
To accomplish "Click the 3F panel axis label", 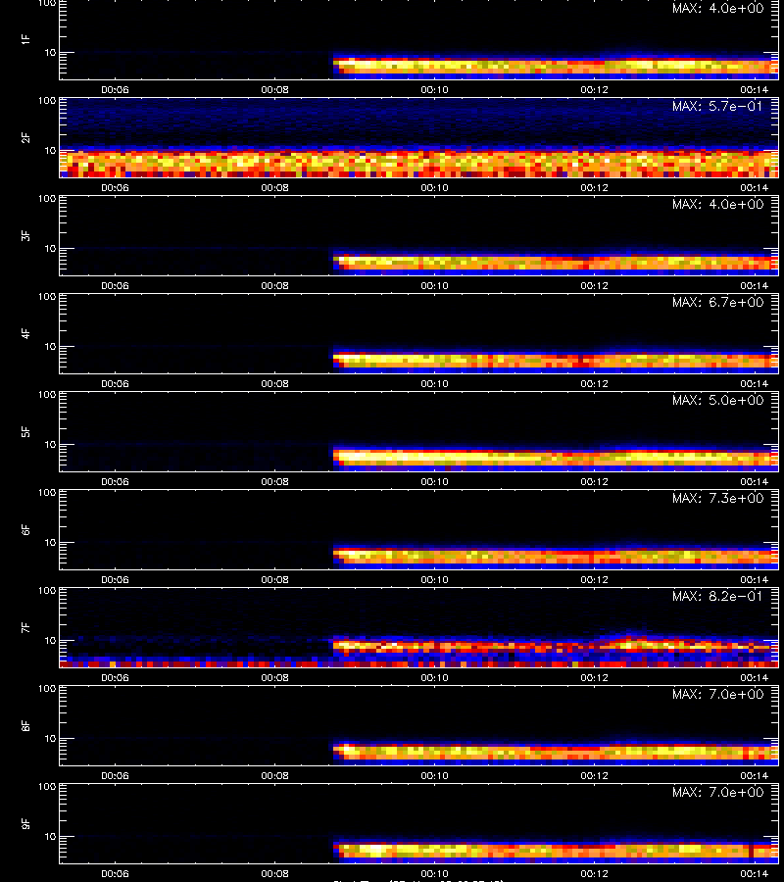I will [25, 235].
